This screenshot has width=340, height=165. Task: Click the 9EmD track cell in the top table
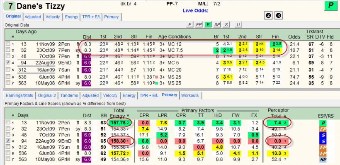click(x=65, y=63)
